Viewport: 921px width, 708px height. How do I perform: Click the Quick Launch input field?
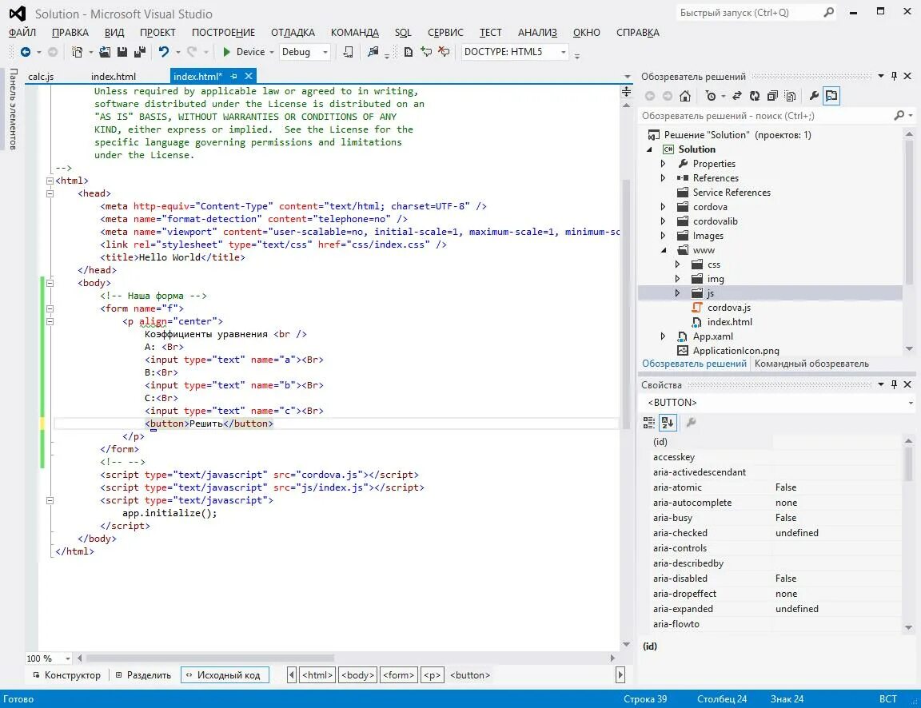(x=748, y=12)
